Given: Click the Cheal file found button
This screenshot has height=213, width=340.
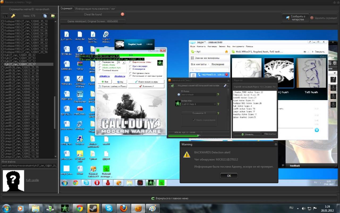Looking at the screenshot, I should tap(93, 14).
